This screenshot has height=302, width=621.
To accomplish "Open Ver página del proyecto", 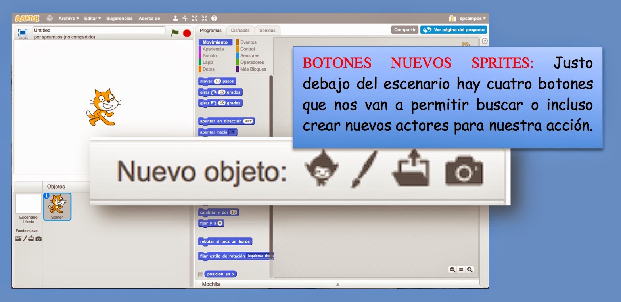I will click(453, 29).
